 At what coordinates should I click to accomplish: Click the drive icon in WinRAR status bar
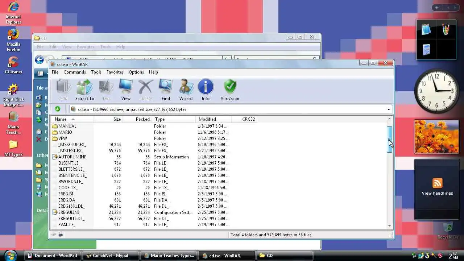click(54, 235)
